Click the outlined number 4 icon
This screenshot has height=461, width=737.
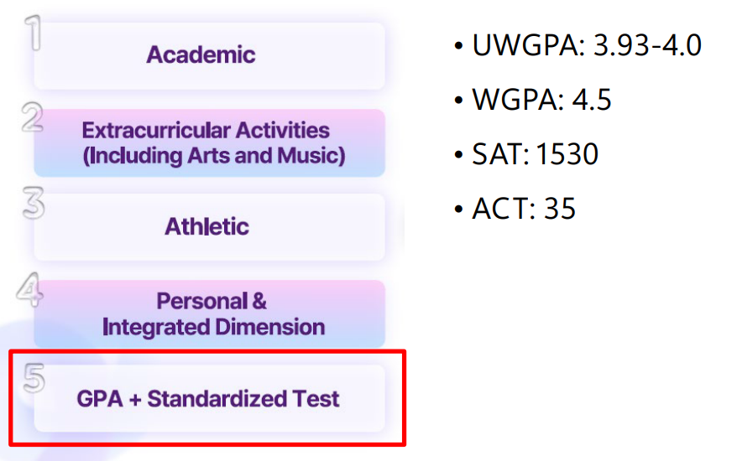pyautogui.click(x=31, y=289)
